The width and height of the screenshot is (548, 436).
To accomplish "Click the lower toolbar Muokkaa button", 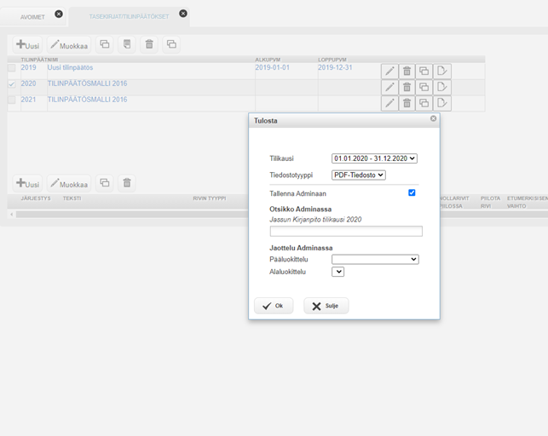I will (69, 184).
